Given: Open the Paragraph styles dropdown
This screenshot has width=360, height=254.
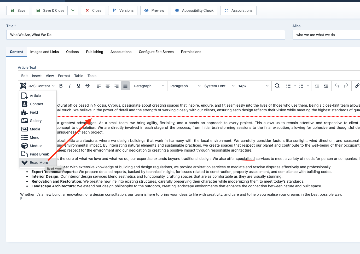Looking at the screenshot, I should [x=185, y=86].
